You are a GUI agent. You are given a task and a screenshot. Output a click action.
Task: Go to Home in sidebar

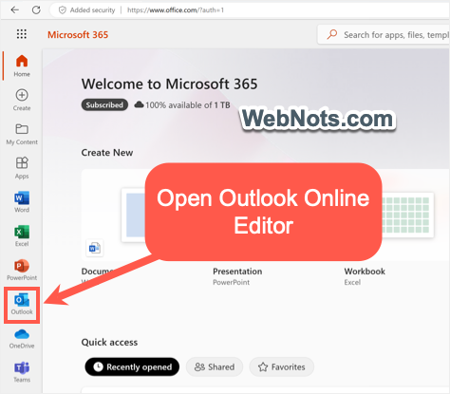tap(22, 66)
